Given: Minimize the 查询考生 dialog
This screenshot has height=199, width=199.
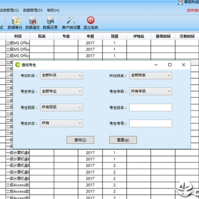Looking at the screenshot, I should 156,65.
